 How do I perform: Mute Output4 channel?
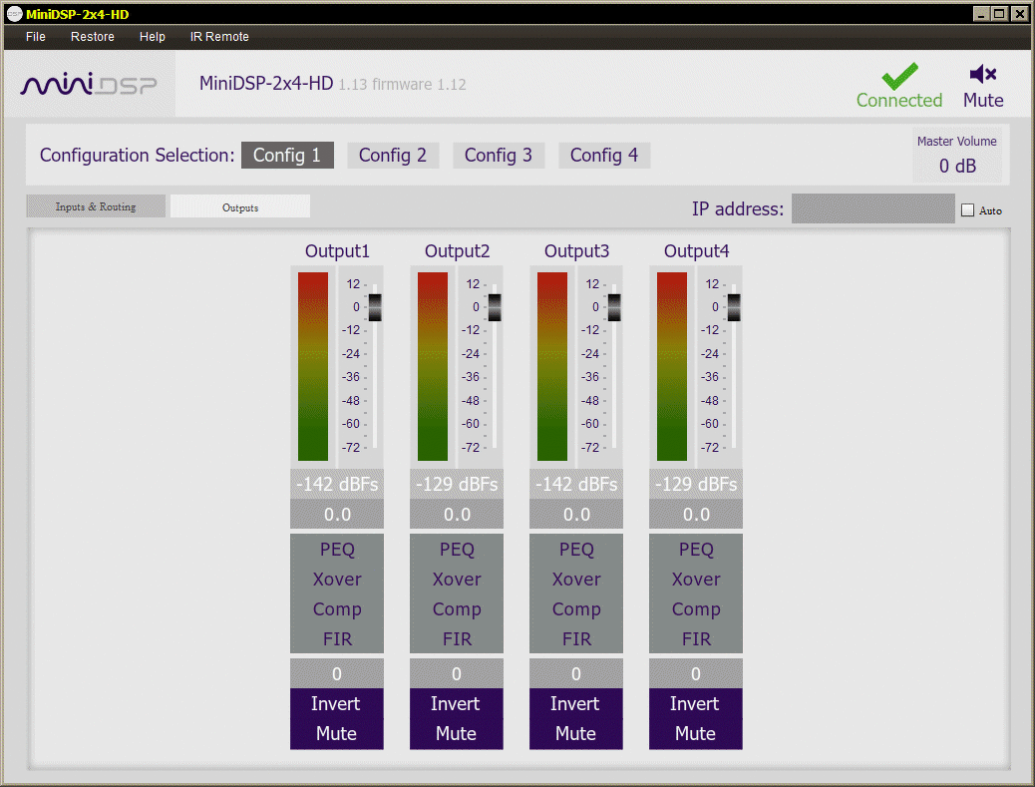click(696, 734)
